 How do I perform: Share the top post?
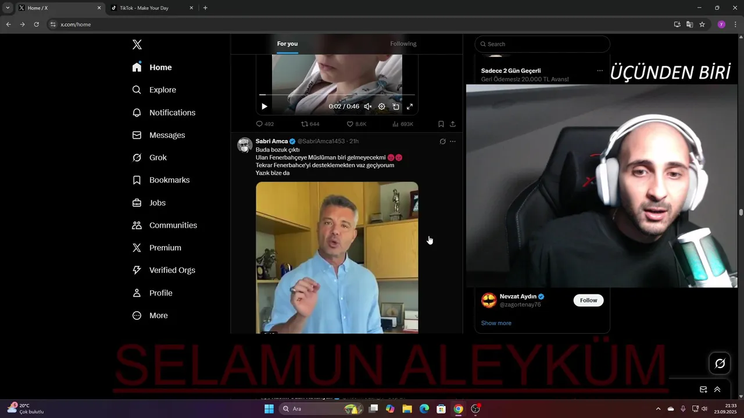pyautogui.click(x=453, y=124)
